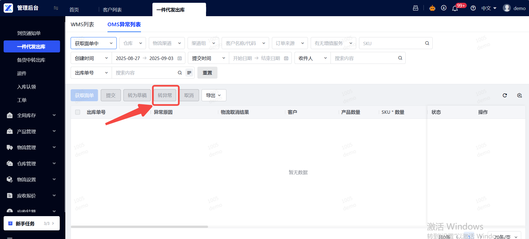
Task: Open the 客户名称/代码 dropdown
Action: (245, 43)
